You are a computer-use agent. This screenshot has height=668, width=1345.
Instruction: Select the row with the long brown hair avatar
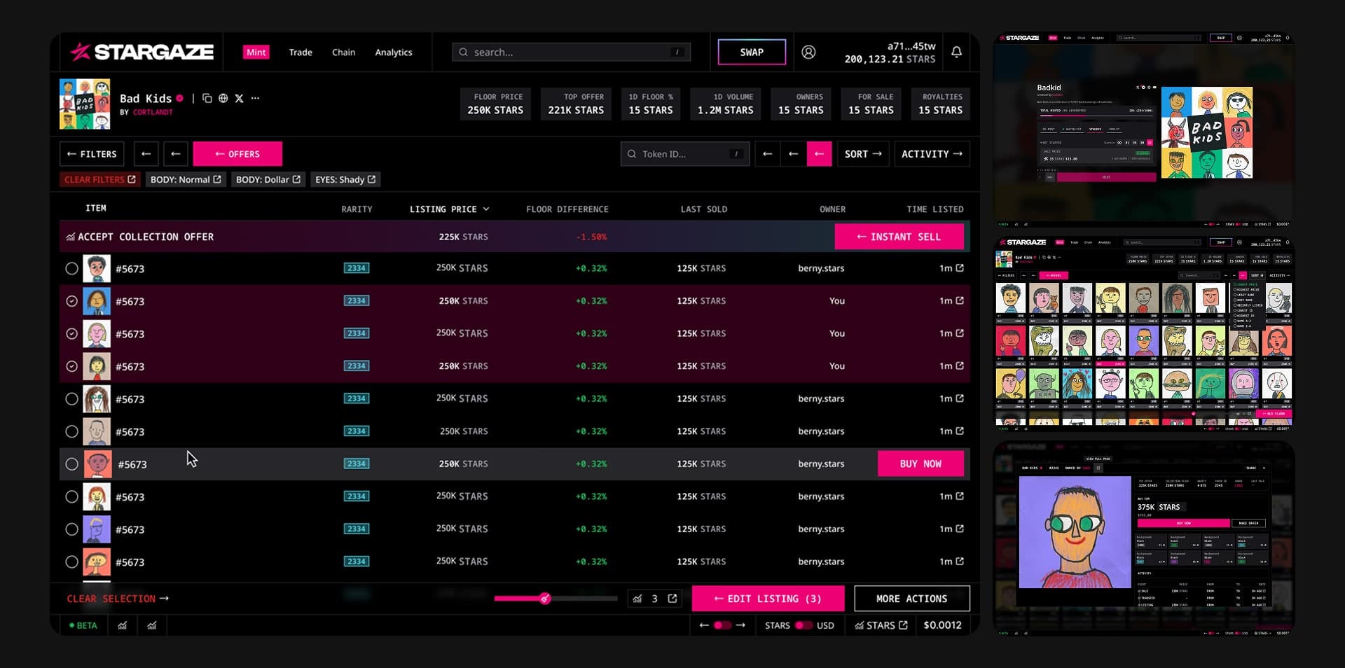(x=71, y=399)
